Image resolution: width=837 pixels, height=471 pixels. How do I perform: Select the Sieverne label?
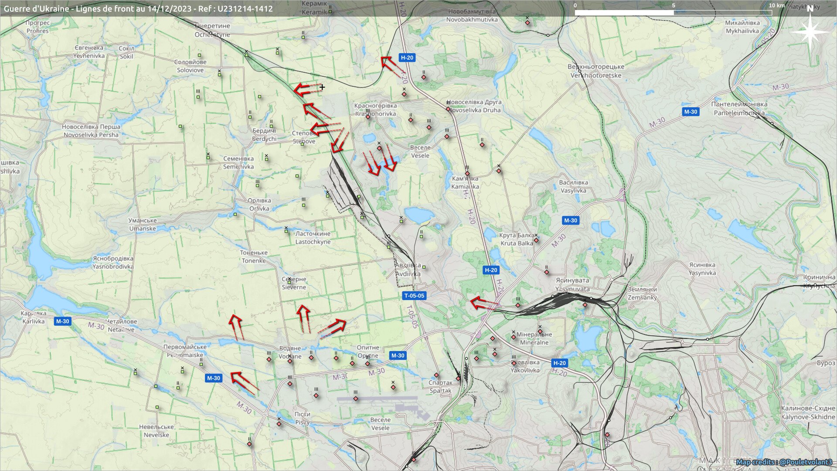(x=294, y=283)
